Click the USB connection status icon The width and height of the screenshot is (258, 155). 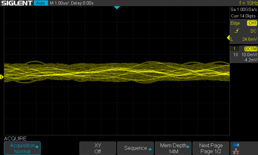coord(236,145)
